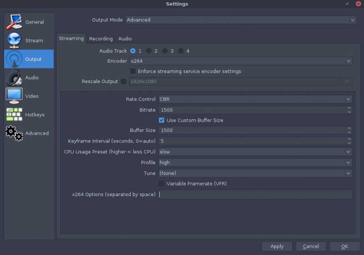Select Audio Track 2 radio button
Screen dimensions: 364x255
pos(149,51)
